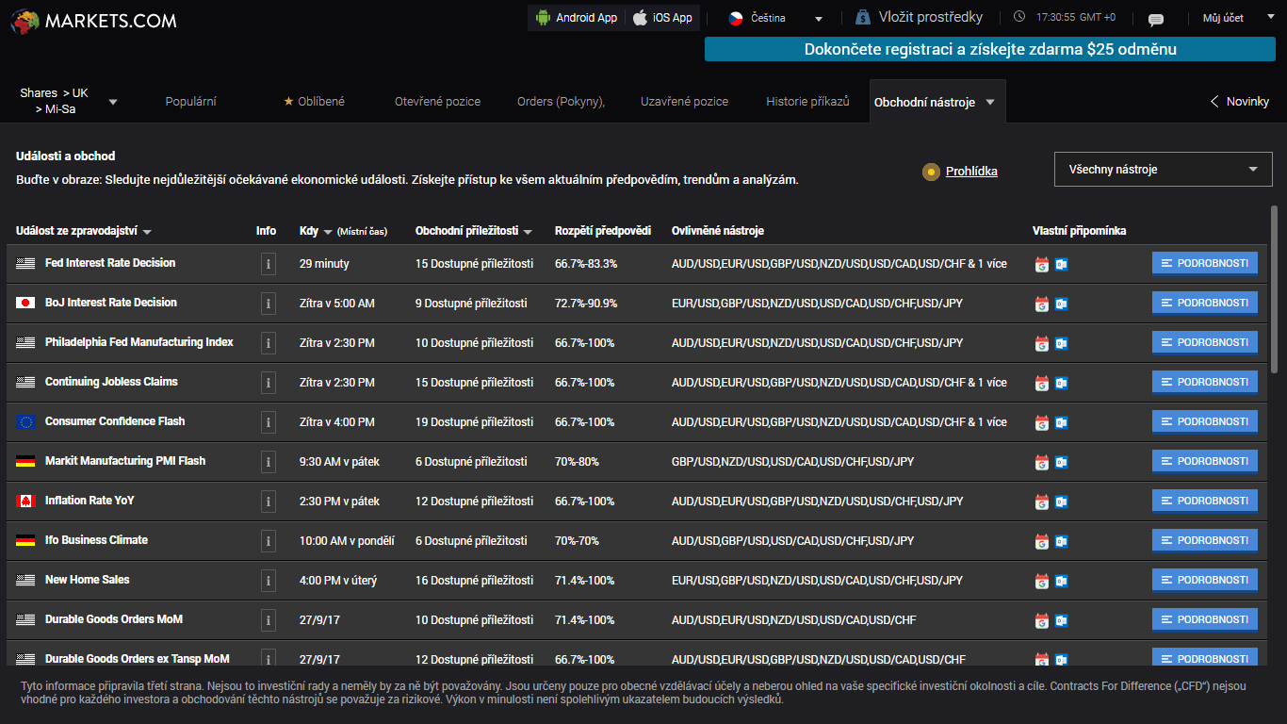This screenshot has width=1287, height=724.
Task: Open the chat message icon
Action: (1156, 20)
